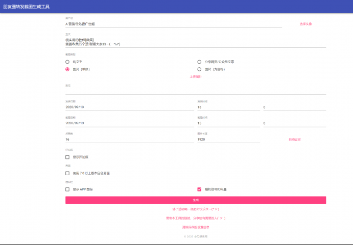Click the 图片长度 field showing 1920
Image resolution: width=353 pixels, height=245 pixels.
[228, 139]
